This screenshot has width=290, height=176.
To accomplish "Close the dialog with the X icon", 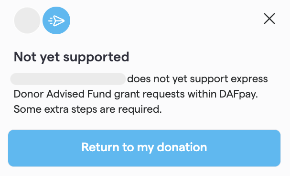I will point(269,19).
